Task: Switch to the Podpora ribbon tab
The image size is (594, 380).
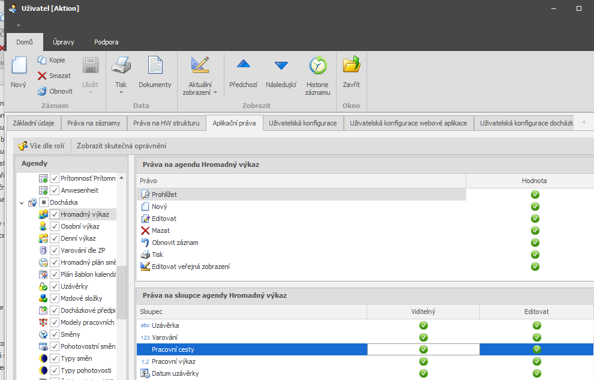Action: tap(106, 42)
